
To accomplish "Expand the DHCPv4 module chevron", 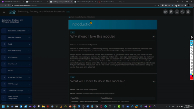I will 29,71.
